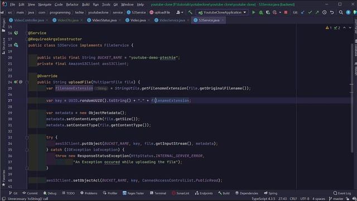Click the blue update notification icon in toolbar
This screenshot has height=201, width=357.
point(348,12)
